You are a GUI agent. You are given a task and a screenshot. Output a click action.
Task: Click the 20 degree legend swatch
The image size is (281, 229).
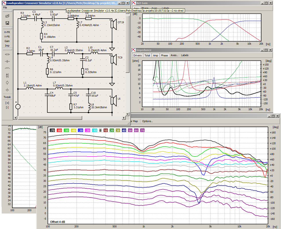coord(112,131)
